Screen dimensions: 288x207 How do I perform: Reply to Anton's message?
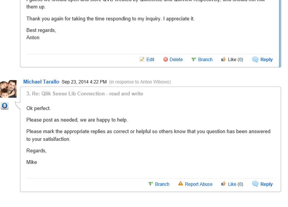pyautogui.click(x=266, y=60)
